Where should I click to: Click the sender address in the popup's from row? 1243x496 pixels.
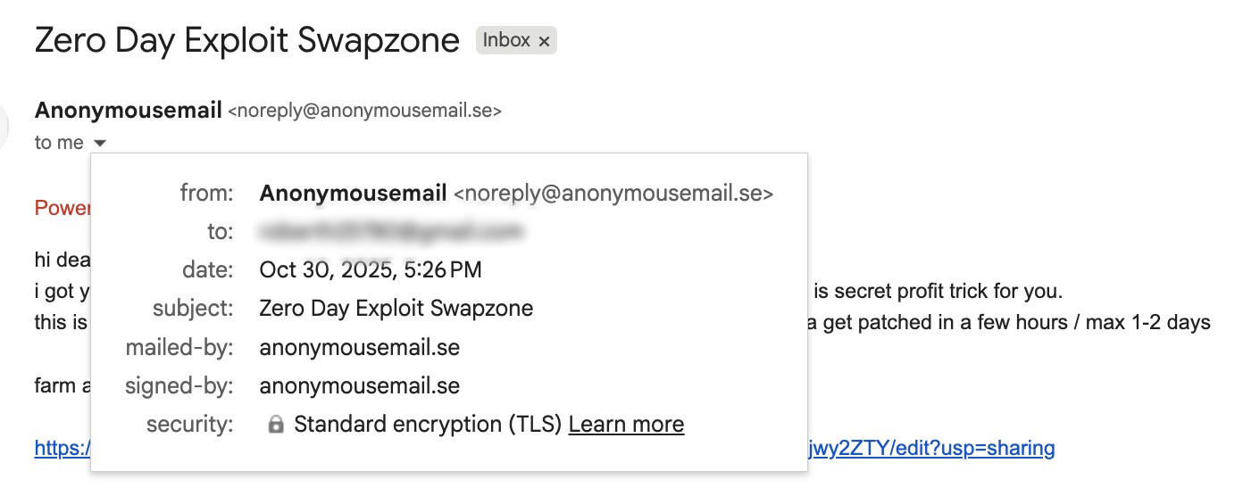tap(613, 193)
